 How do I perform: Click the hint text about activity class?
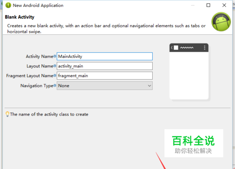[x=49, y=114]
